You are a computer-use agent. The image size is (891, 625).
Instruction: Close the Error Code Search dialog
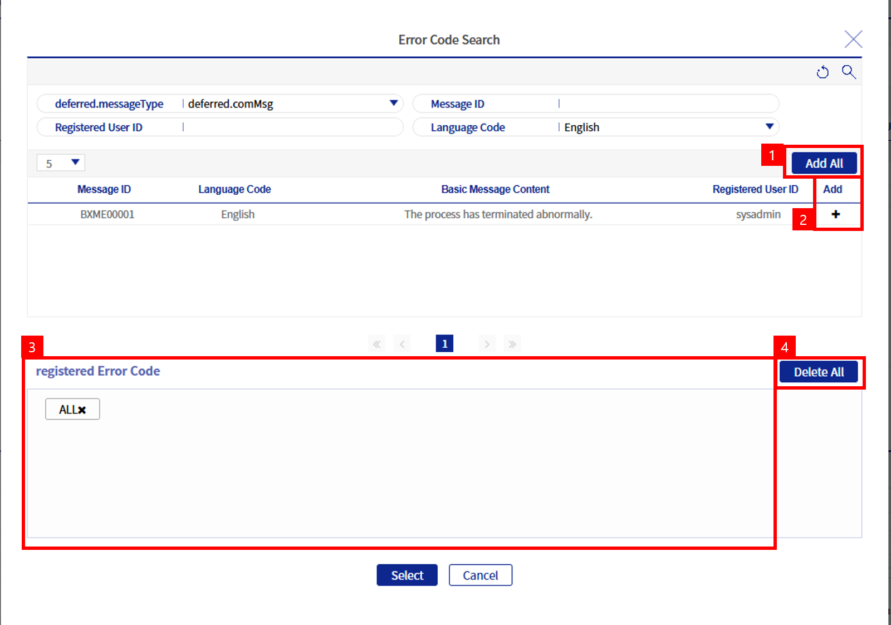853,40
